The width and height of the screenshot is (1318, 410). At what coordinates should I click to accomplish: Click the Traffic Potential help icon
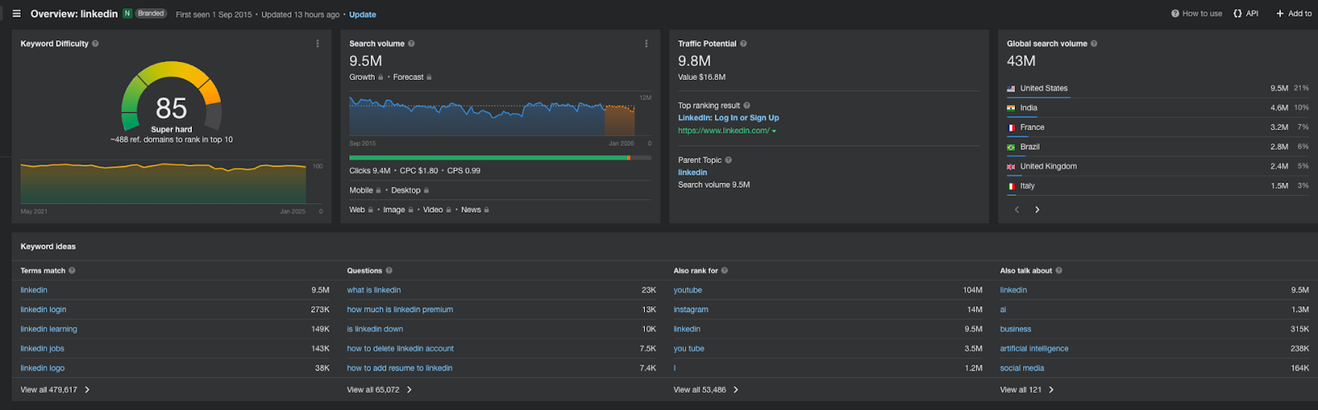pos(743,44)
